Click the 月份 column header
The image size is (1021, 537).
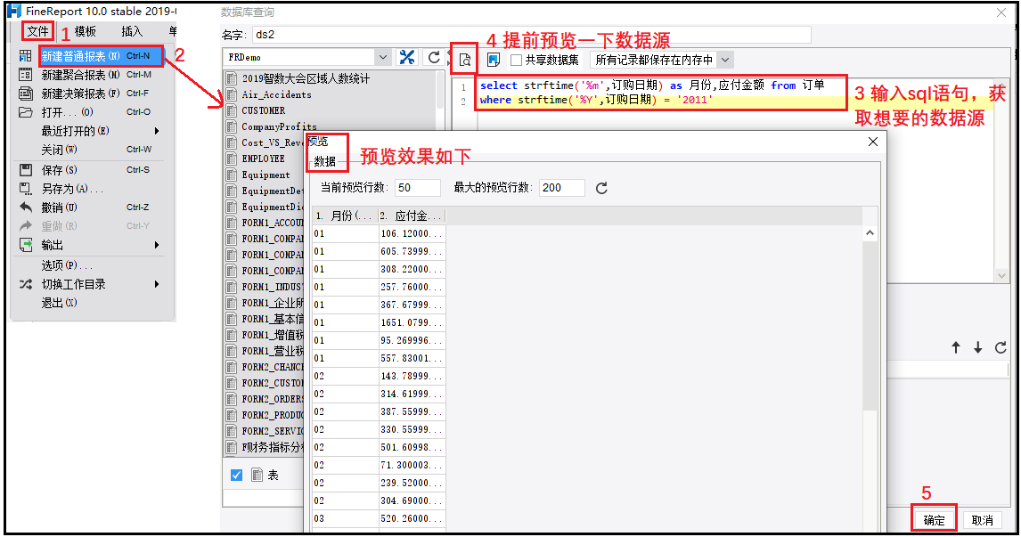point(345,216)
